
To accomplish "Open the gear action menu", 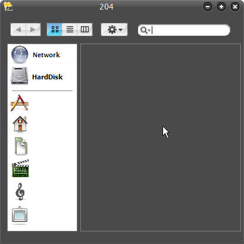I will point(114,30).
